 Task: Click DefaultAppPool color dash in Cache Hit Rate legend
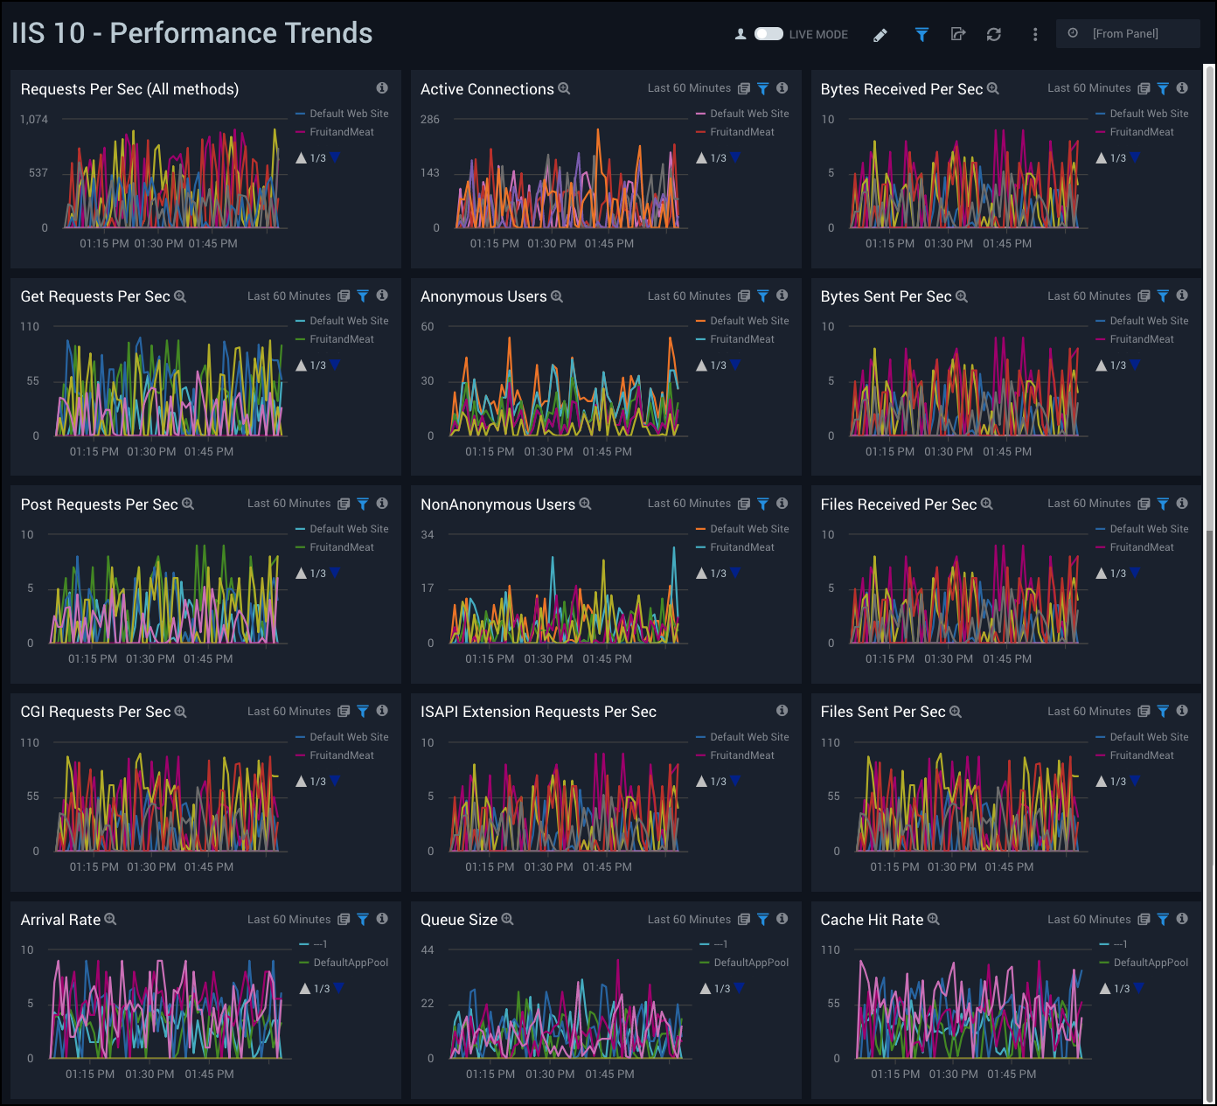[x=1104, y=963]
